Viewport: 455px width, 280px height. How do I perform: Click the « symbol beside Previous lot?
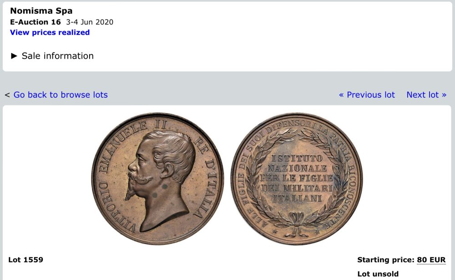[341, 95]
